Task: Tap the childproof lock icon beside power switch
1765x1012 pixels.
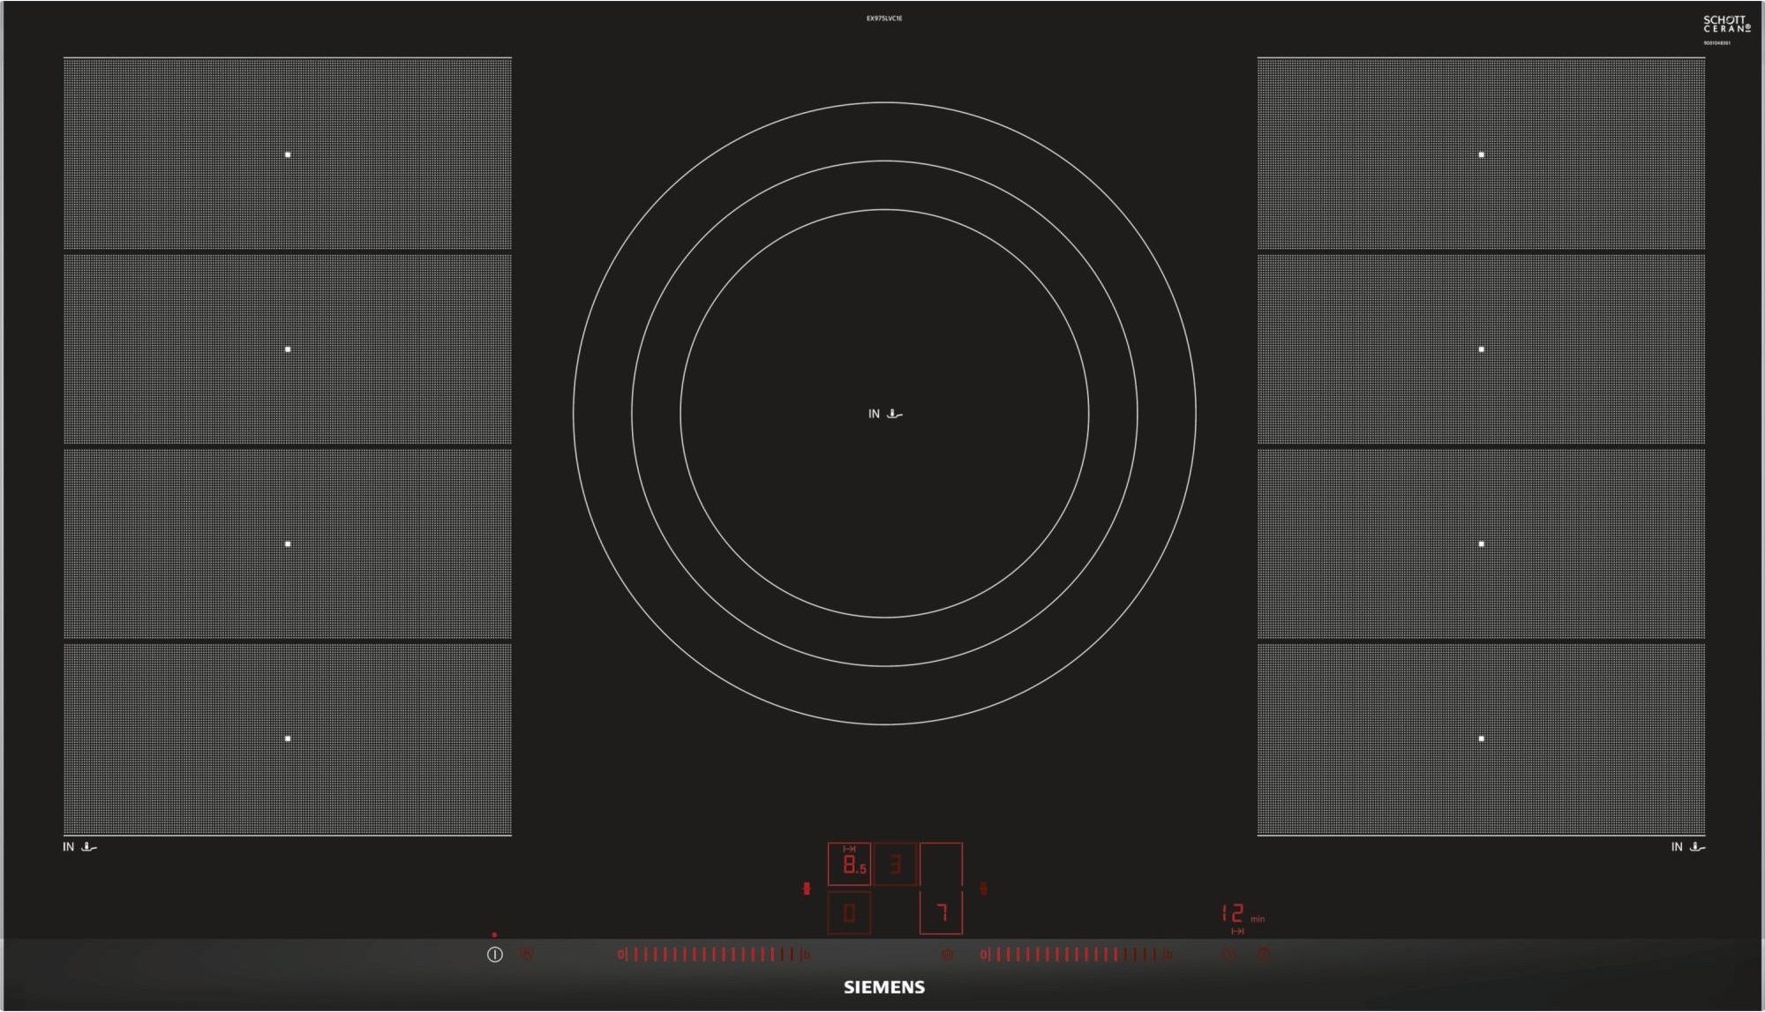Action: pyautogui.click(x=527, y=954)
